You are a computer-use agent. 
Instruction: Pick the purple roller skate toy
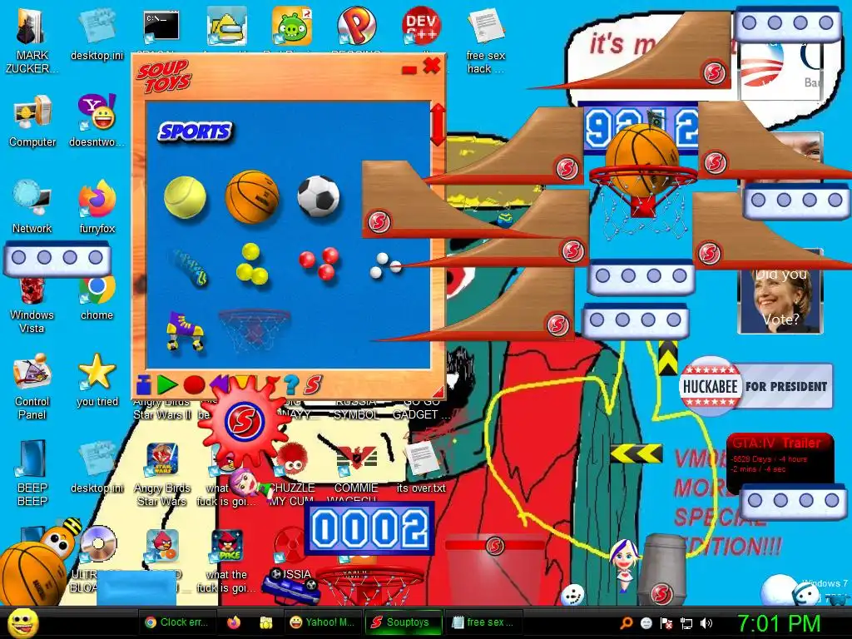pyautogui.click(x=185, y=331)
